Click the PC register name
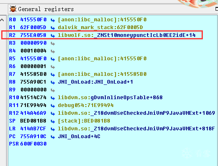This screenshot has width=218, height=166. click(12, 136)
